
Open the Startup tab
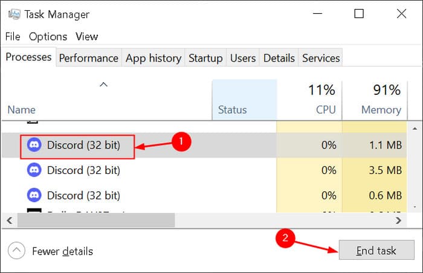pyautogui.click(x=205, y=58)
